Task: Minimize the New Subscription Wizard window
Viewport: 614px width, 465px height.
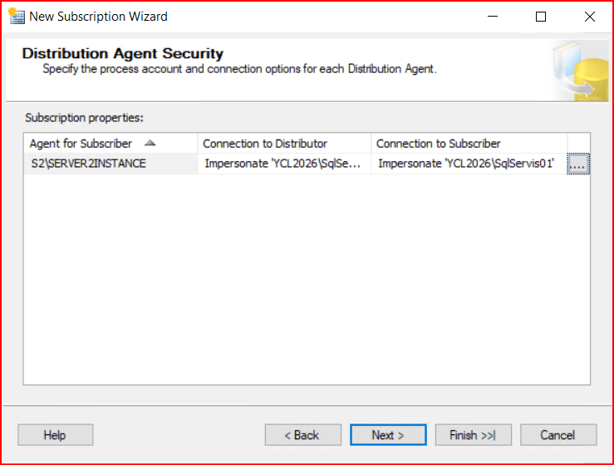Action: point(494,17)
